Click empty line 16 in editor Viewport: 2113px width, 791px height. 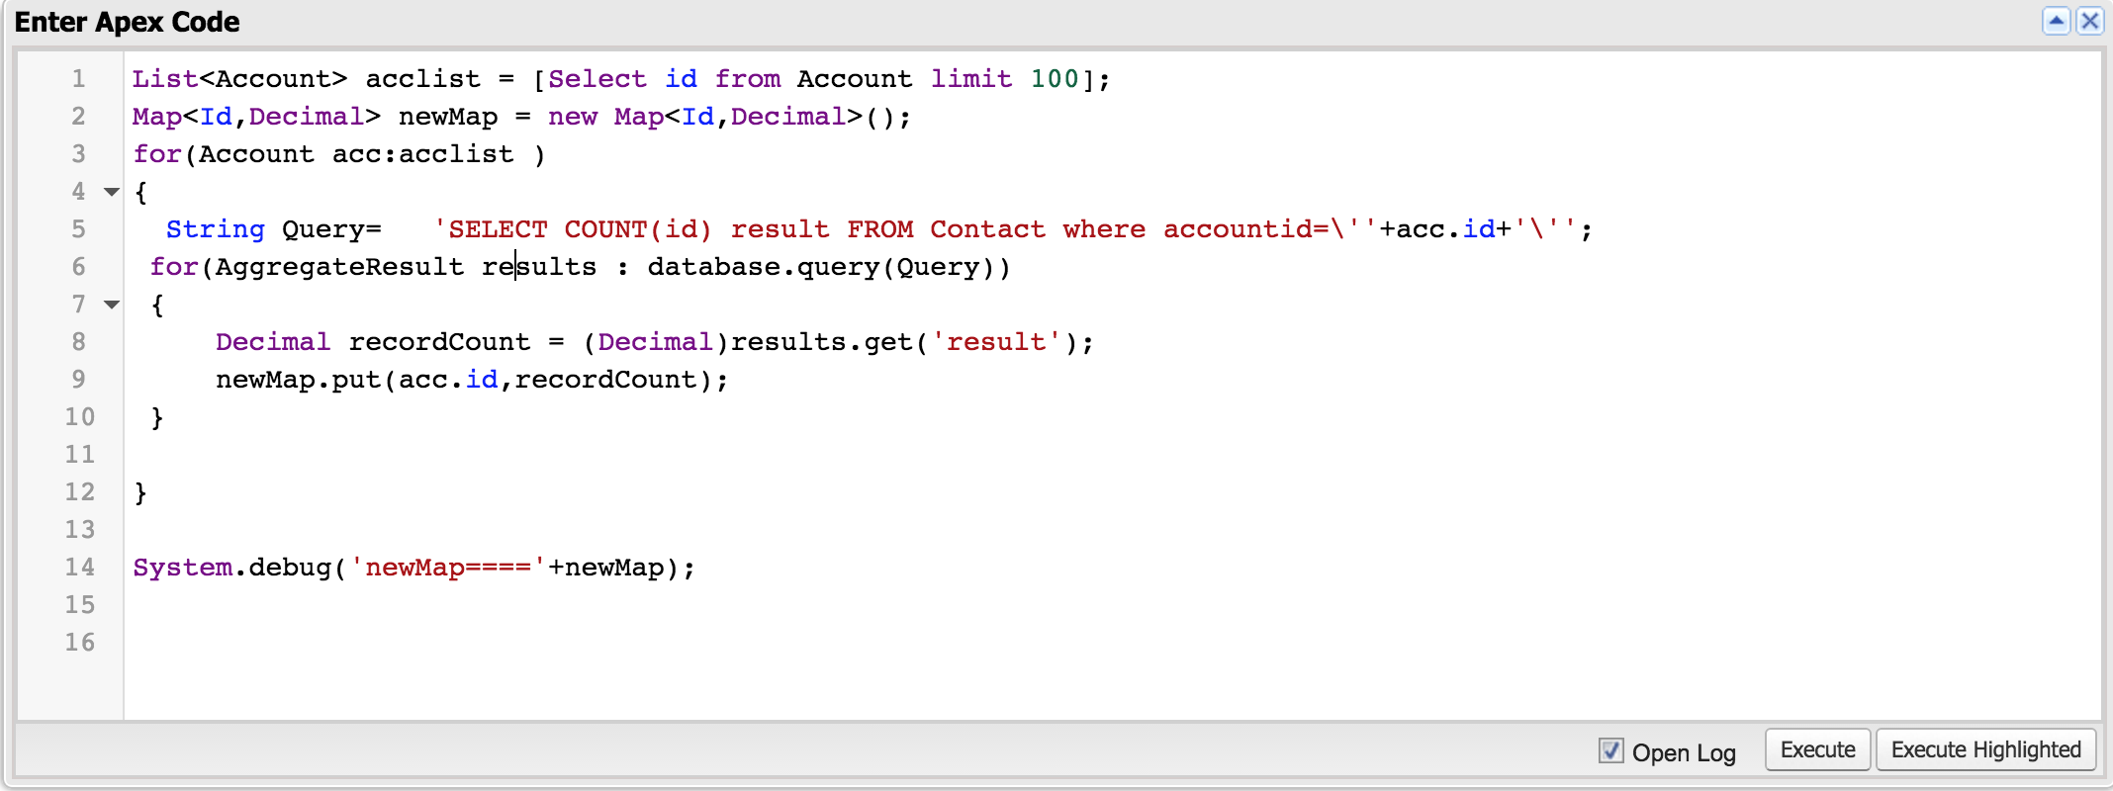coord(1112,643)
